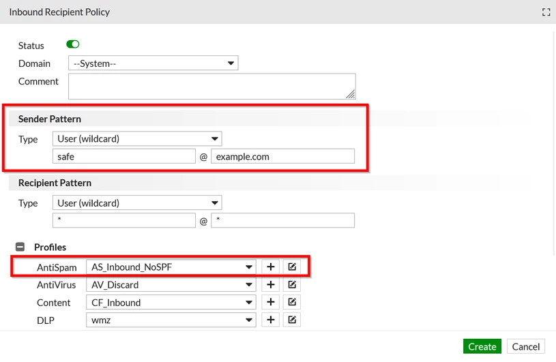Click the Domain label
556x362 pixels.
(x=34, y=63)
